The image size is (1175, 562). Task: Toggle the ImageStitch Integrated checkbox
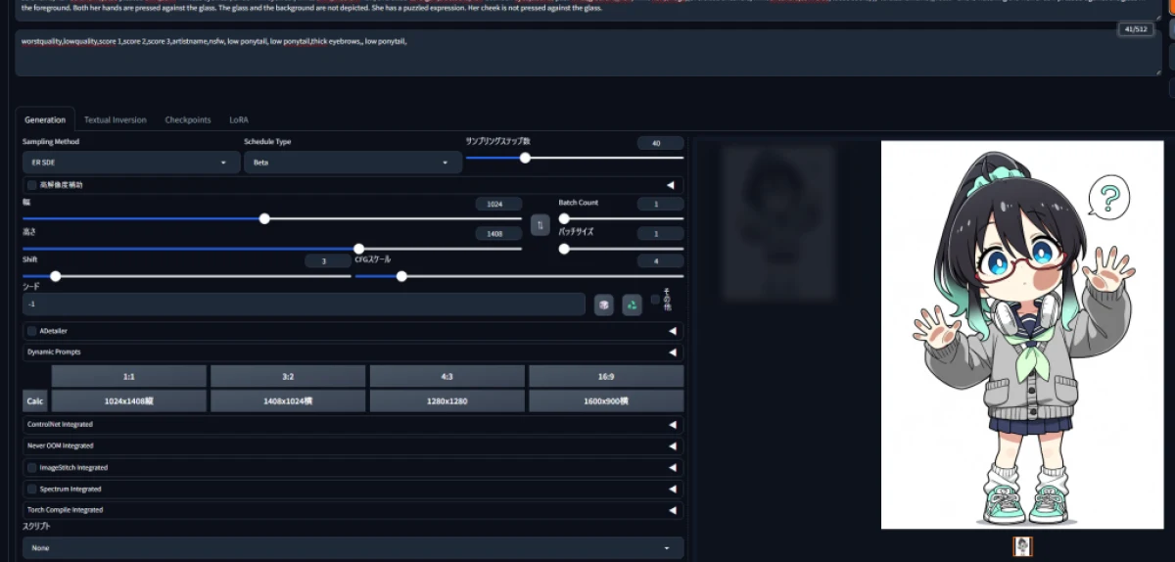click(32, 468)
